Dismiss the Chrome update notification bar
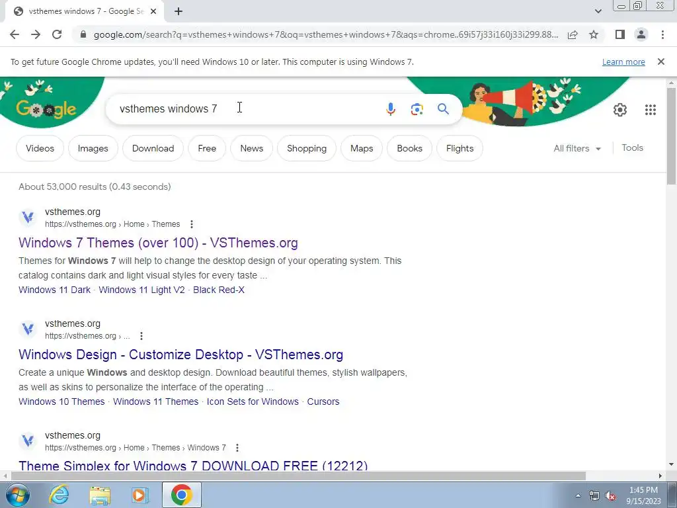This screenshot has height=508, width=677. click(660, 62)
